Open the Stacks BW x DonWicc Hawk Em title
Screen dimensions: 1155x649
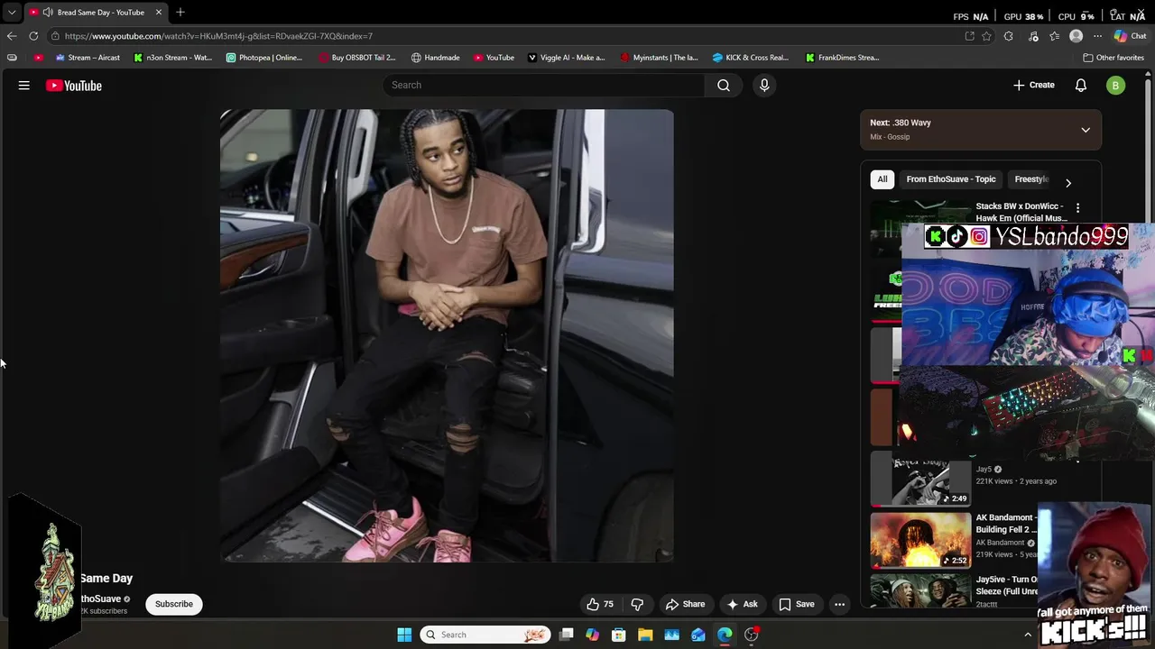click(1021, 212)
